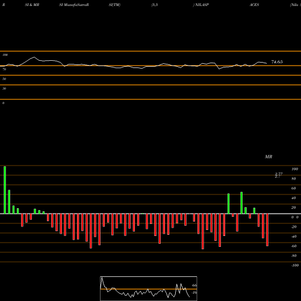Click the -16 label in mini chart

pos(194,293)
